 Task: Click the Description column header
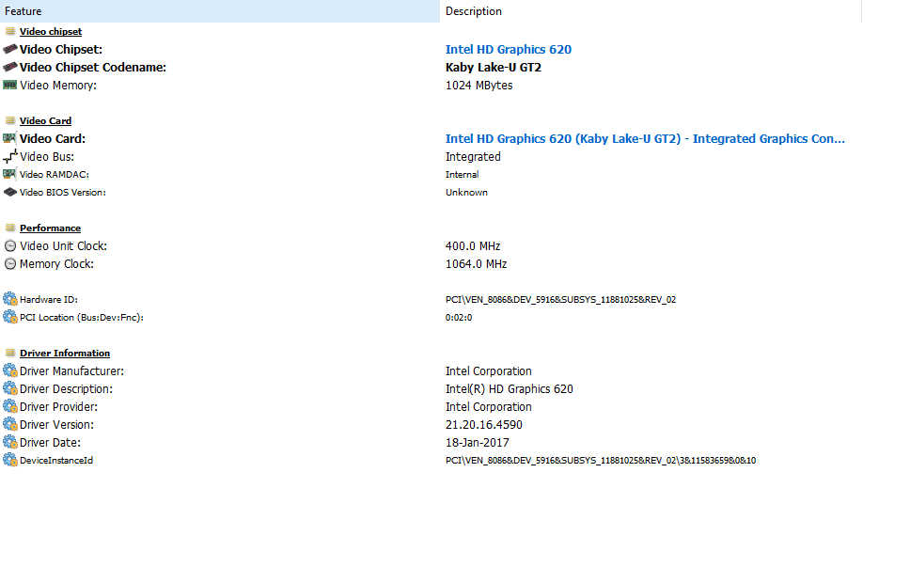pyautogui.click(x=651, y=11)
